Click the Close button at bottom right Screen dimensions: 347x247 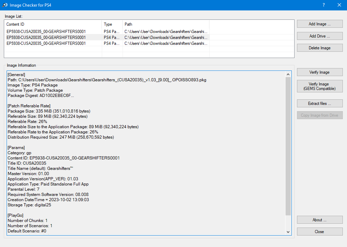pos(320,231)
